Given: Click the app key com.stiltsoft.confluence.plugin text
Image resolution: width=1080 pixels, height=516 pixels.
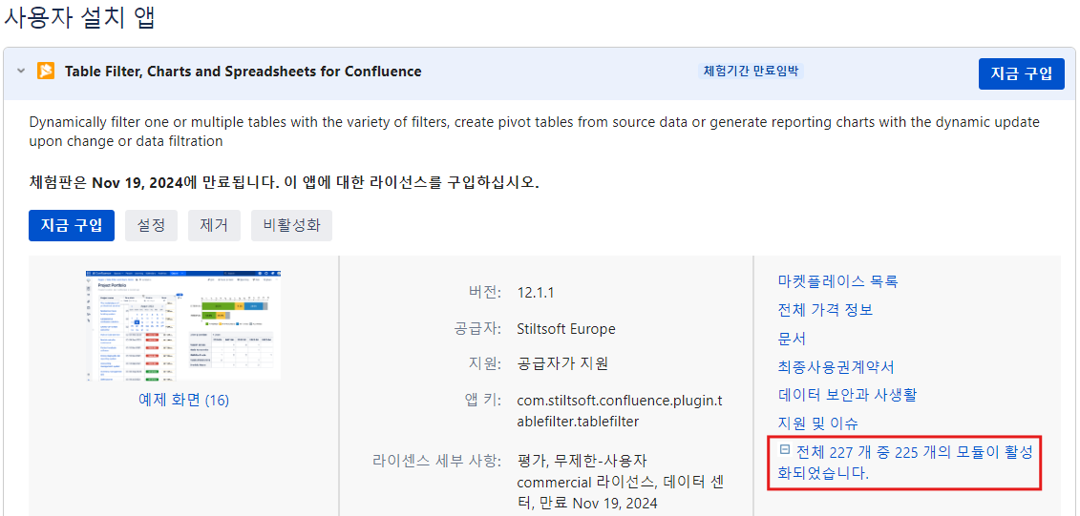Looking at the screenshot, I should coord(621,410).
